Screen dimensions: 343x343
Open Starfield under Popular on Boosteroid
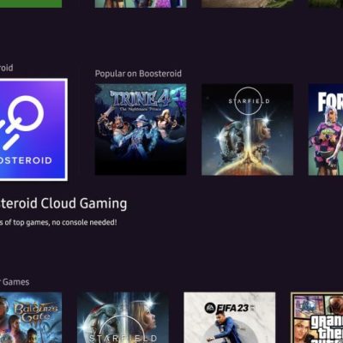point(247,129)
